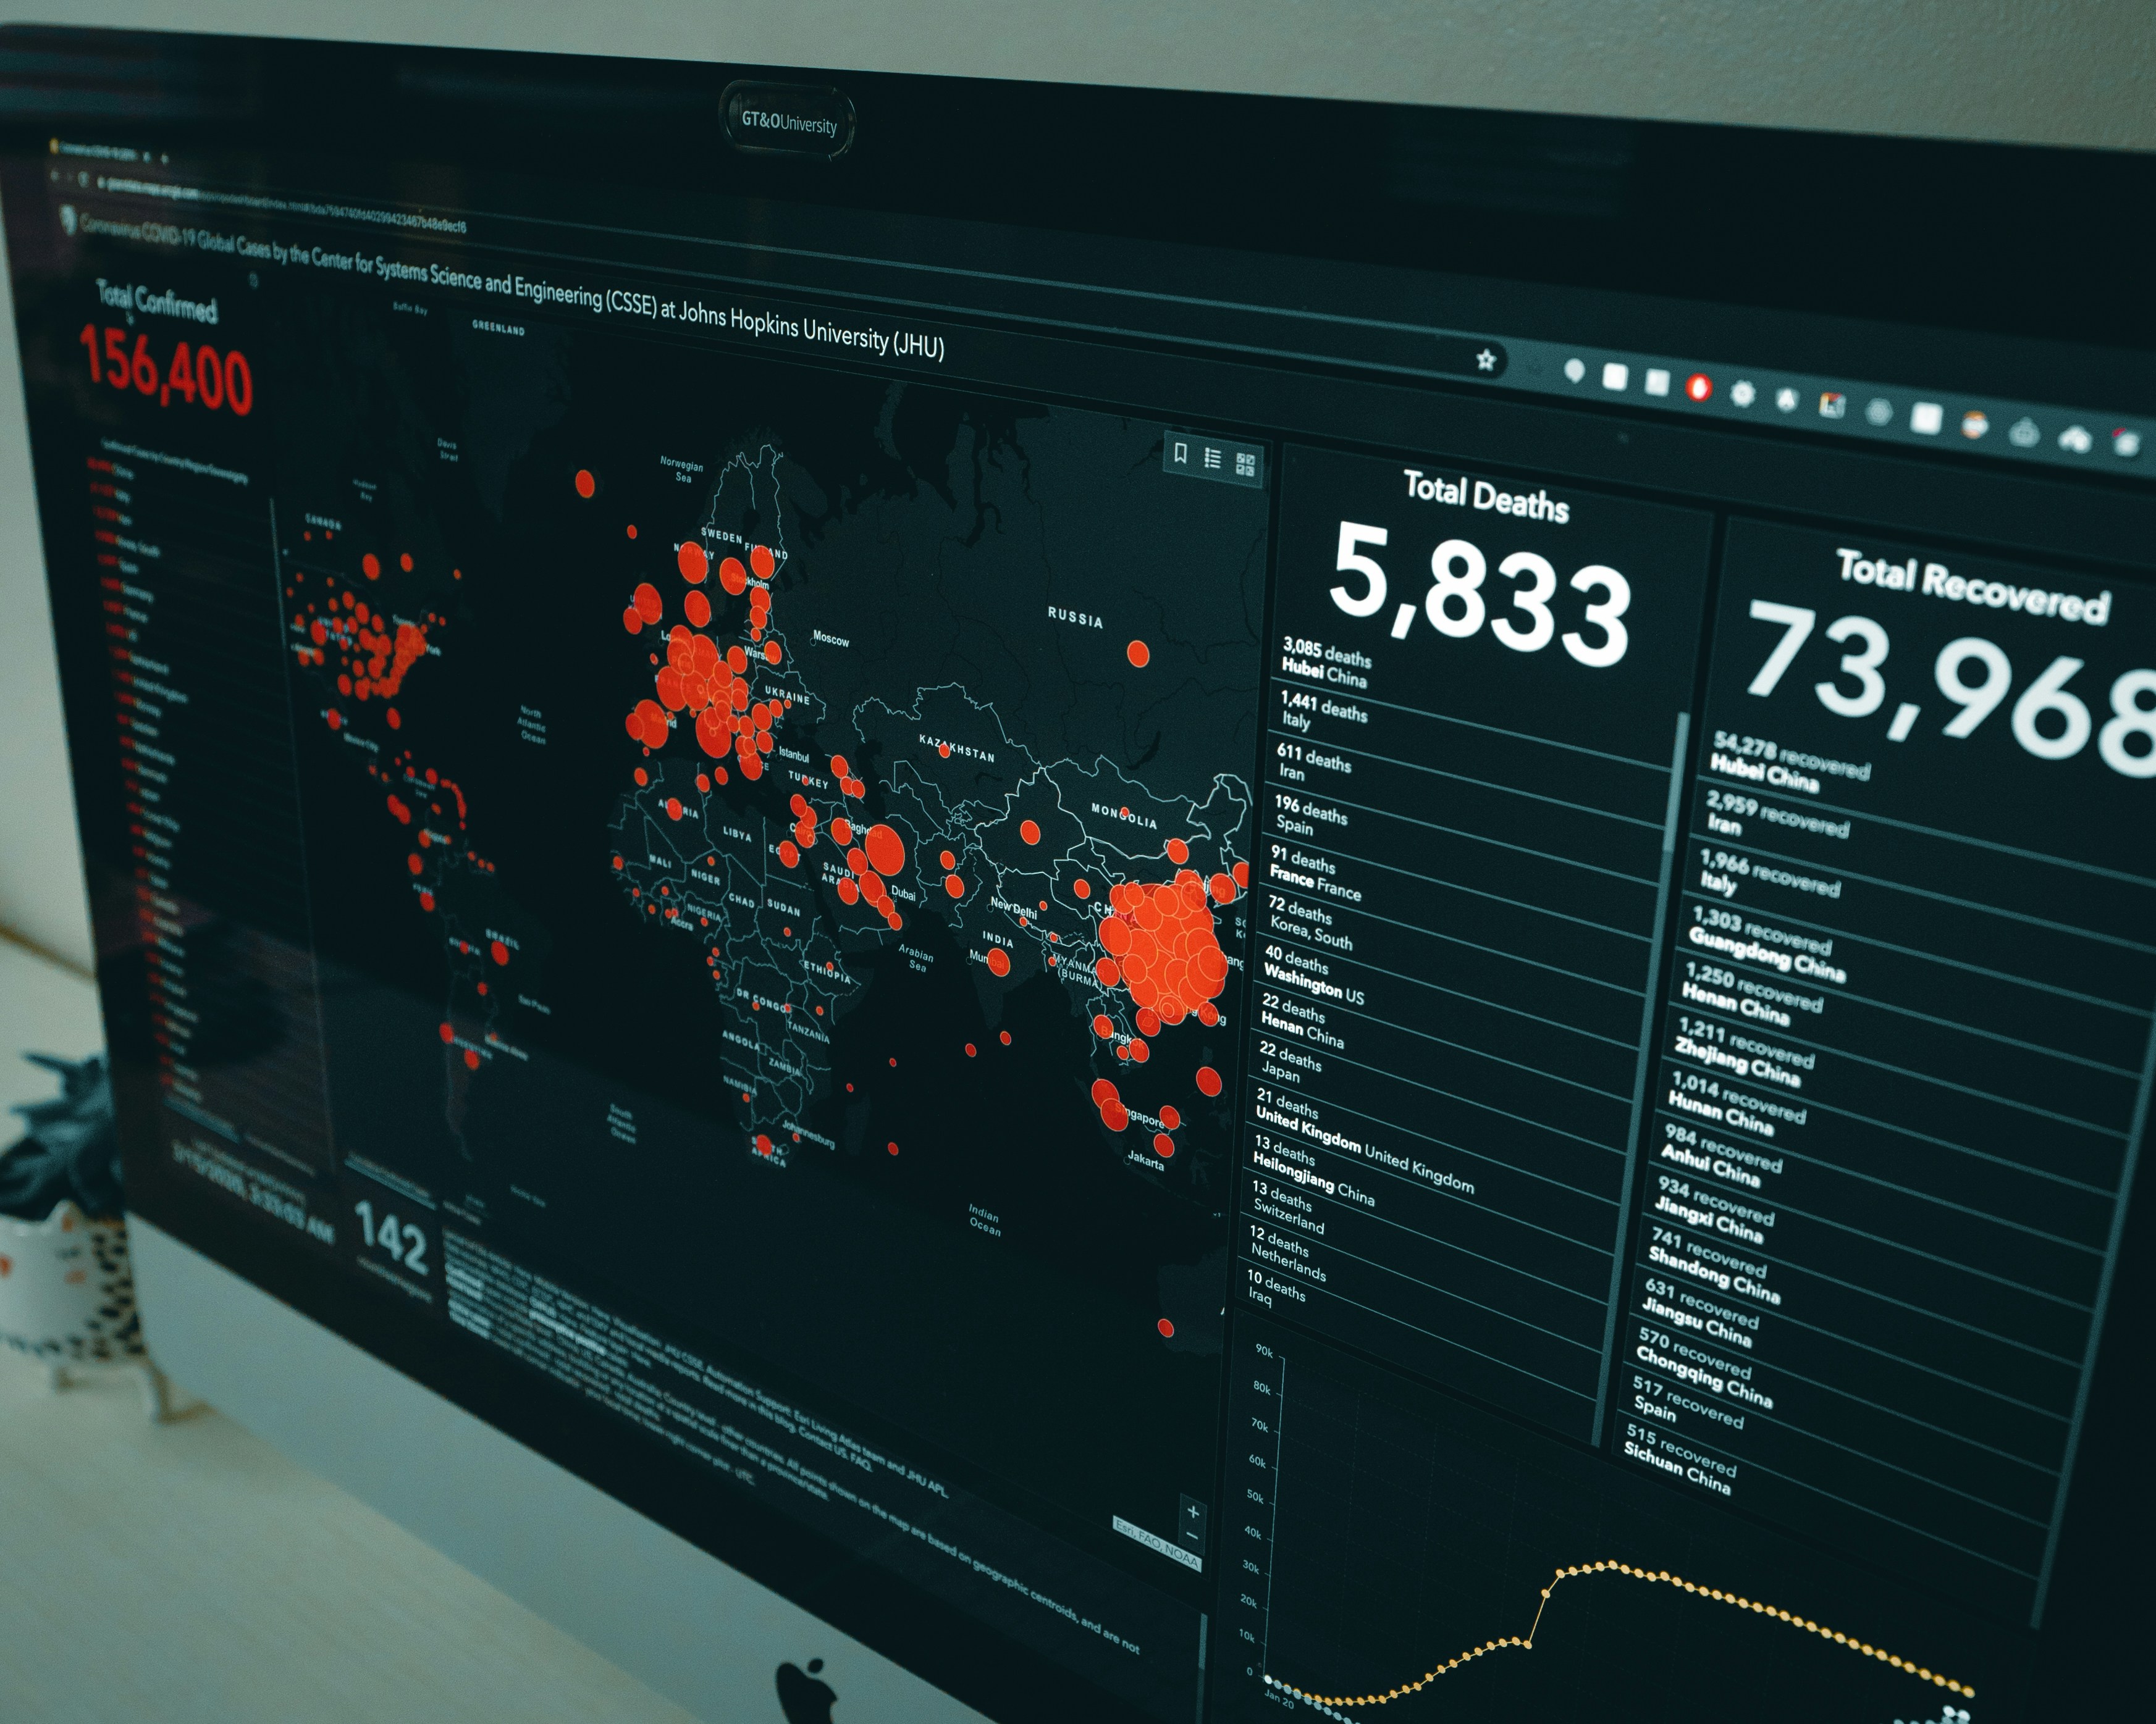Viewport: 2156px width, 1724px height.
Task: Expand the Spain 196 deaths entry
Action: coord(1341,814)
